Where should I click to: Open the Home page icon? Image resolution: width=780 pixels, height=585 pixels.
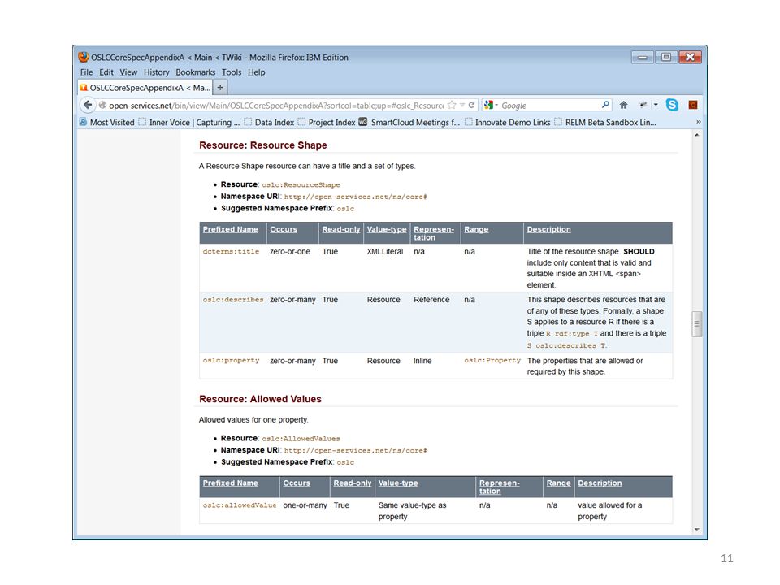click(x=623, y=105)
